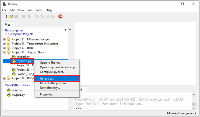
Task: Open Properties from context menu
Action: [x=57, y=94]
